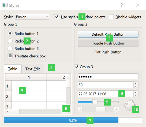Click the blue horizontal slider handle
The width and height of the screenshot is (146, 127).
click(95, 102)
